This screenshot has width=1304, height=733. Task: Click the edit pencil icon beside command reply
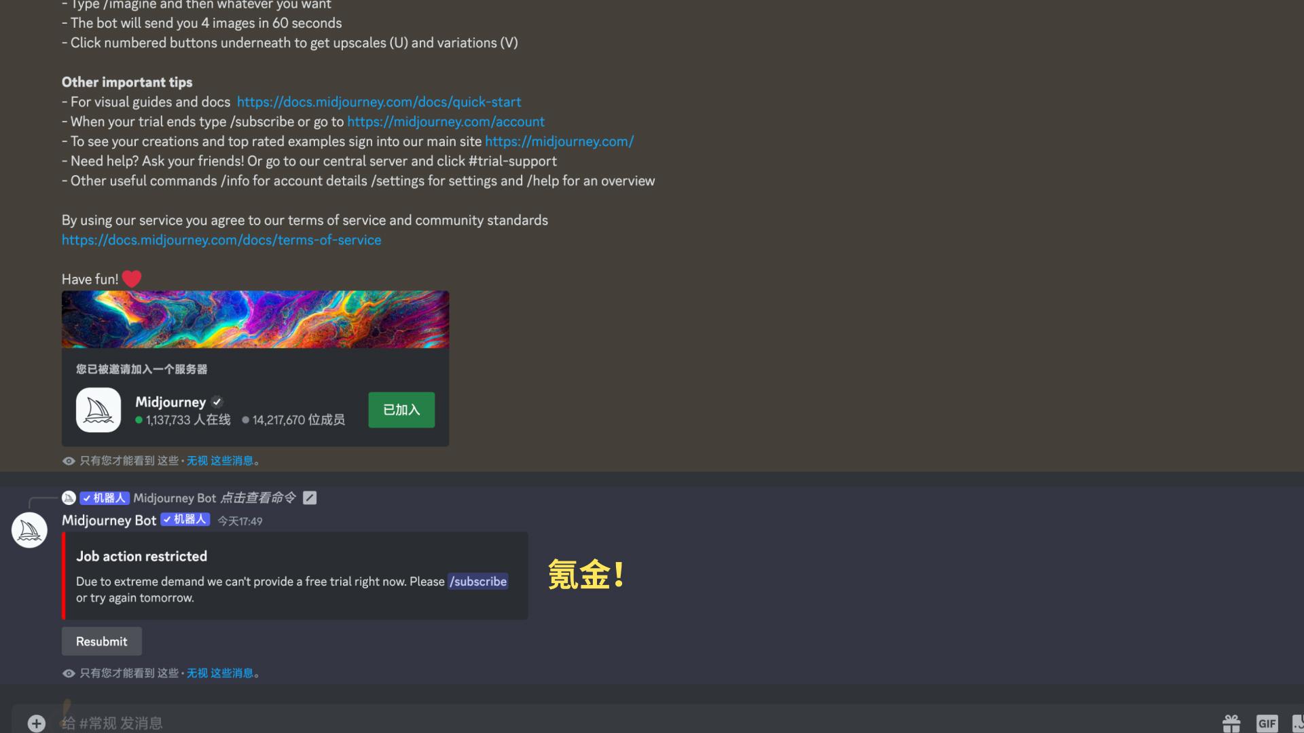click(310, 498)
